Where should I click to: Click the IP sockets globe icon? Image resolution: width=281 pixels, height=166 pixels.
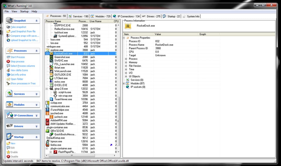(x=128, y=87)
